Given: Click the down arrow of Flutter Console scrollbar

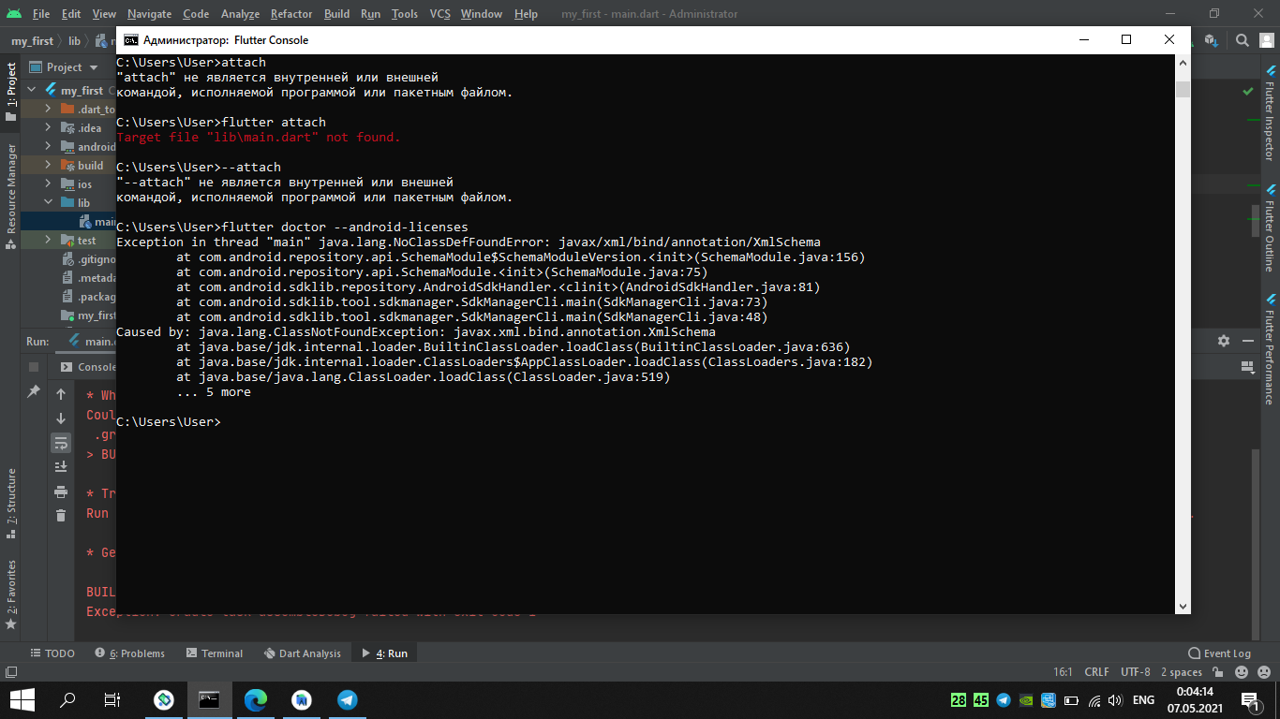Looking at the screenshot, I should point(1183,606).
